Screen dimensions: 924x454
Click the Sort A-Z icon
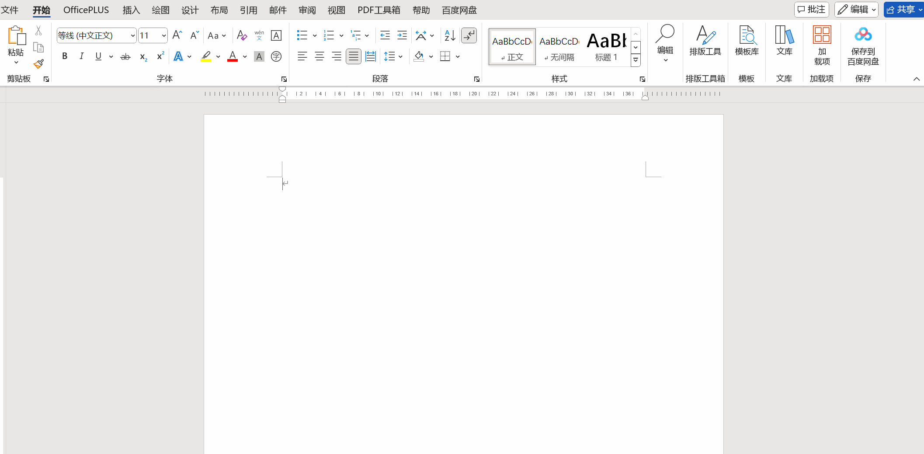450,35
